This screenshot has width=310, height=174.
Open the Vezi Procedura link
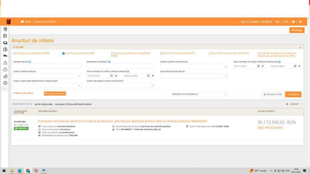click(270, 128)
